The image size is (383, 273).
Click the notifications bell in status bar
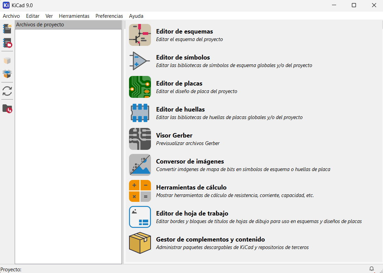371,269
